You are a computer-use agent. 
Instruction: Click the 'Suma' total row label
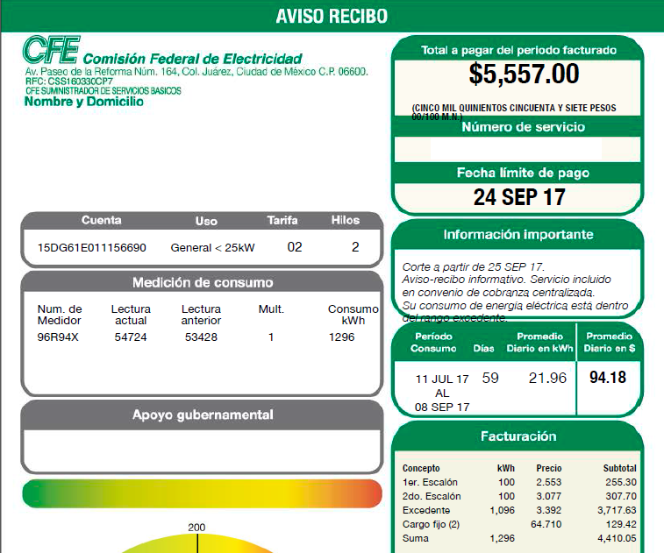416,538
